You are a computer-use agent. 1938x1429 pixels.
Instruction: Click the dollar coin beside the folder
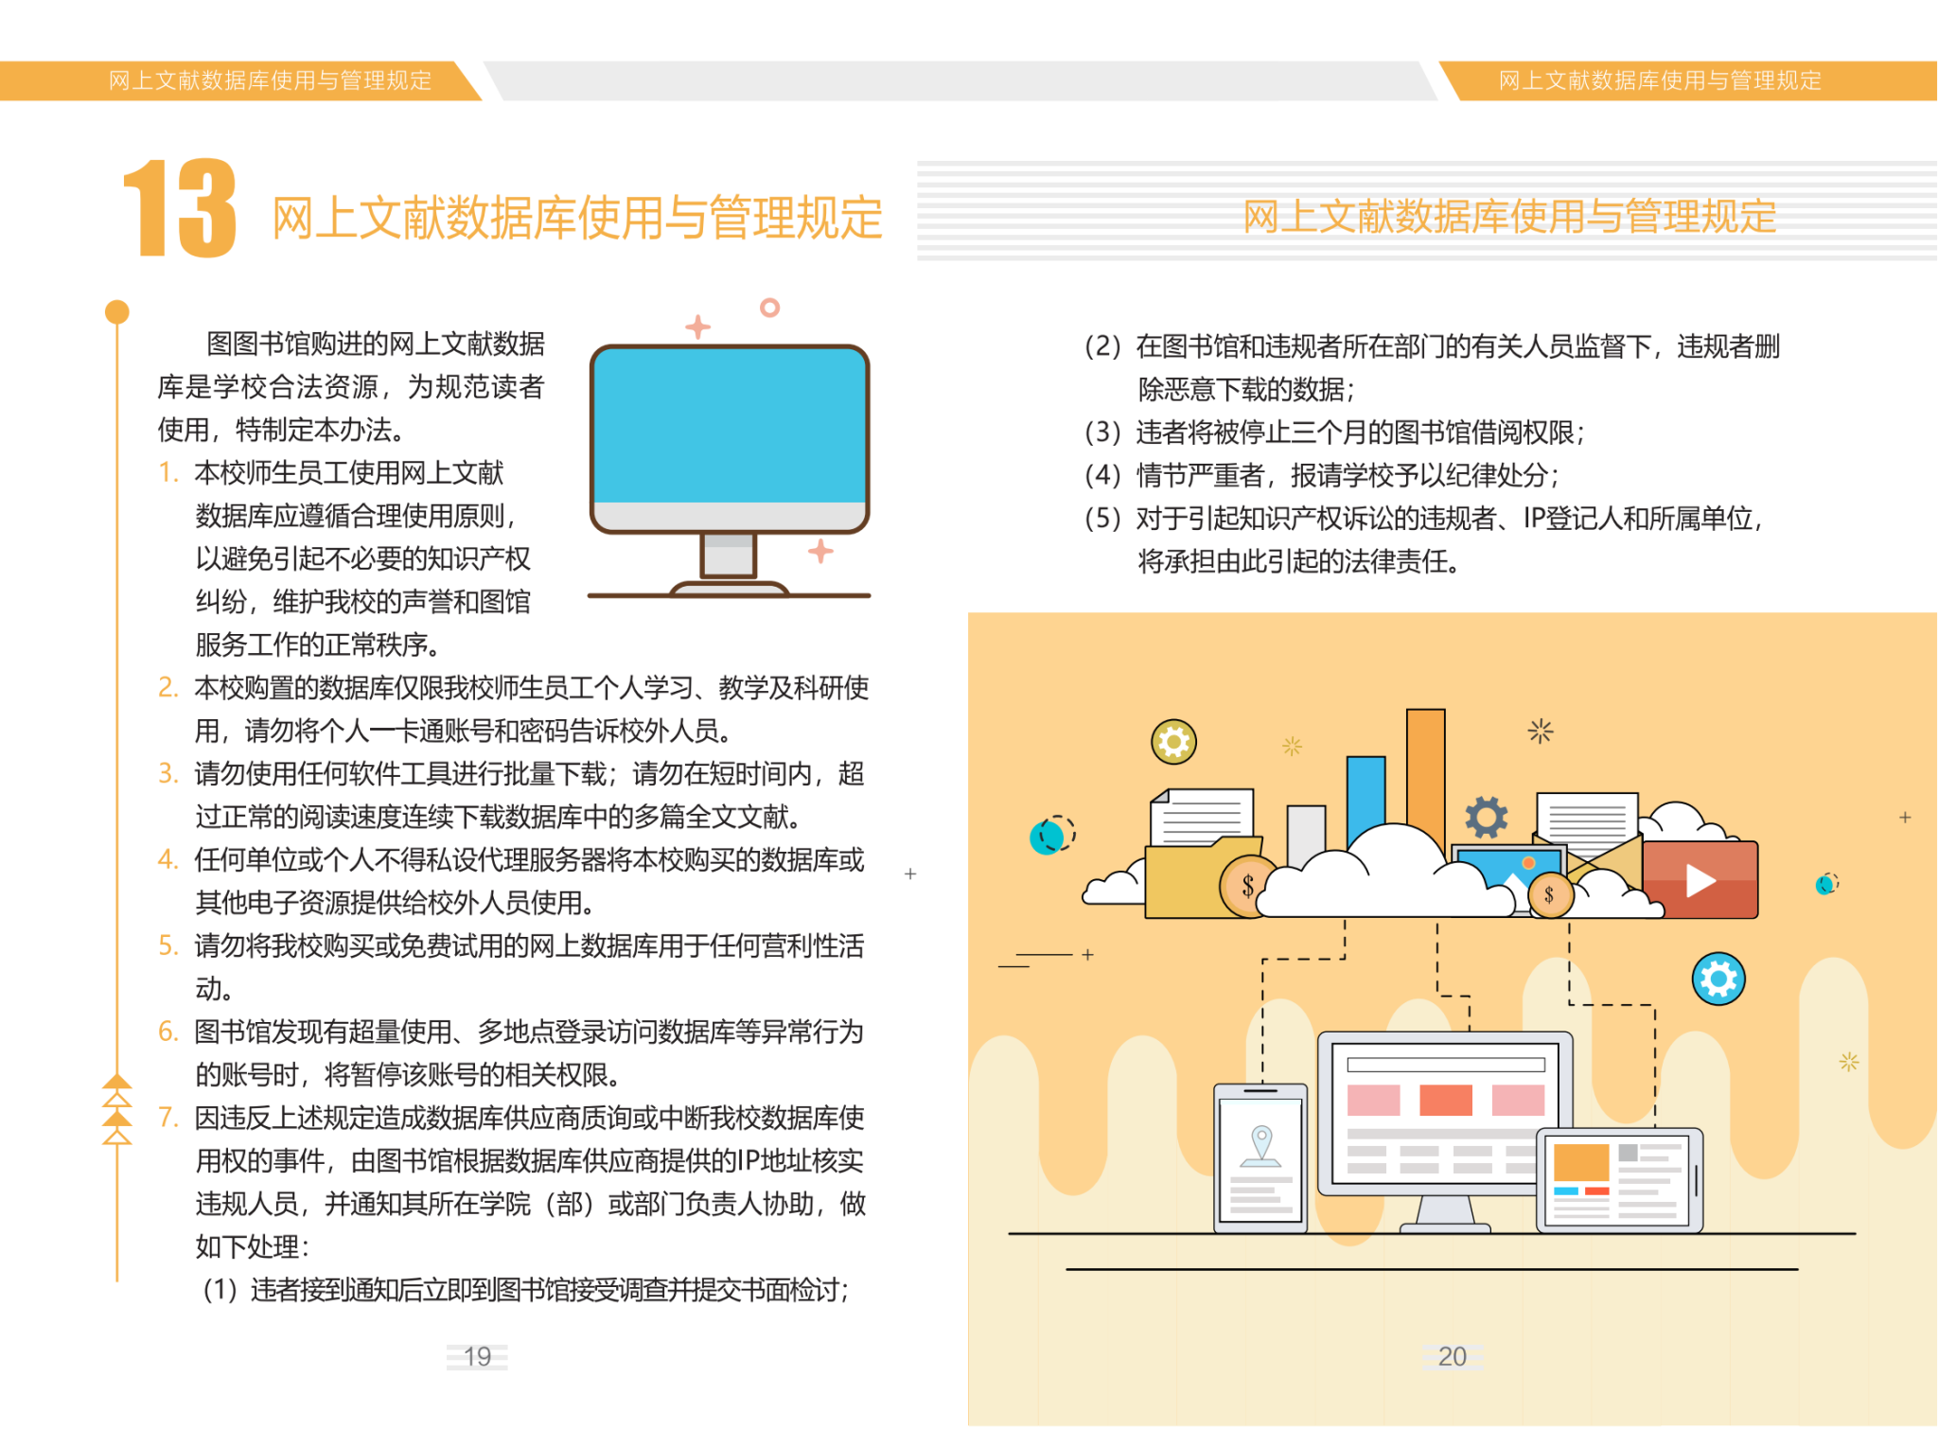[x=1247, y=887]
